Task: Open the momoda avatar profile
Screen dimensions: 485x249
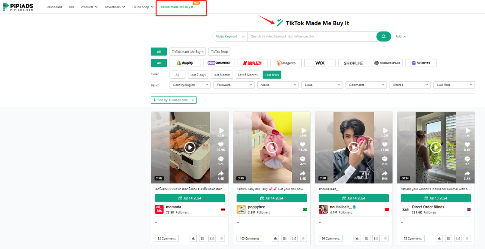Action: point(159,209)
